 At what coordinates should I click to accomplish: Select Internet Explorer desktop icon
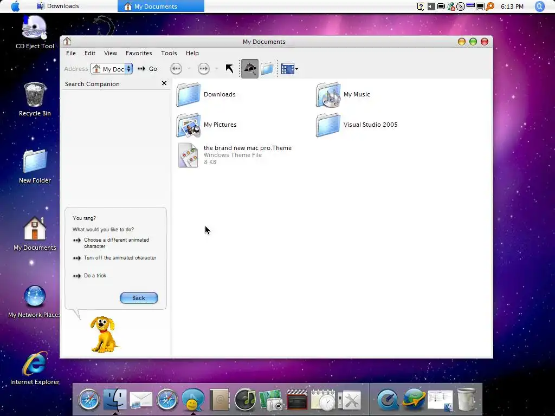point(35,368)
